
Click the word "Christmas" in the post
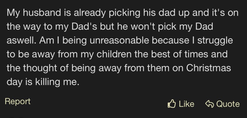click(208, 68)
